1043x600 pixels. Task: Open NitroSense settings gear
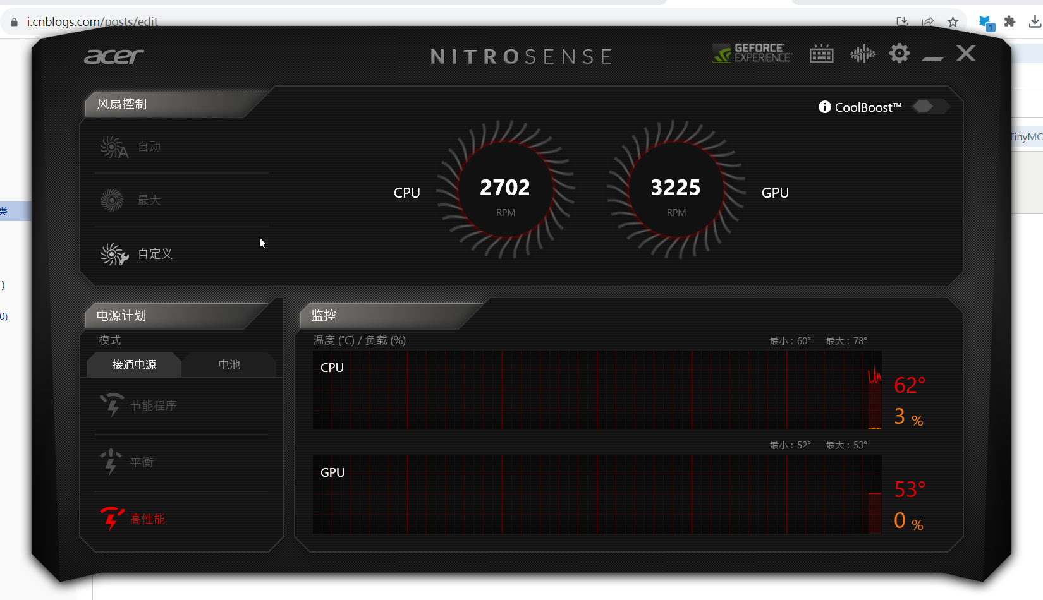coord(899,53)
